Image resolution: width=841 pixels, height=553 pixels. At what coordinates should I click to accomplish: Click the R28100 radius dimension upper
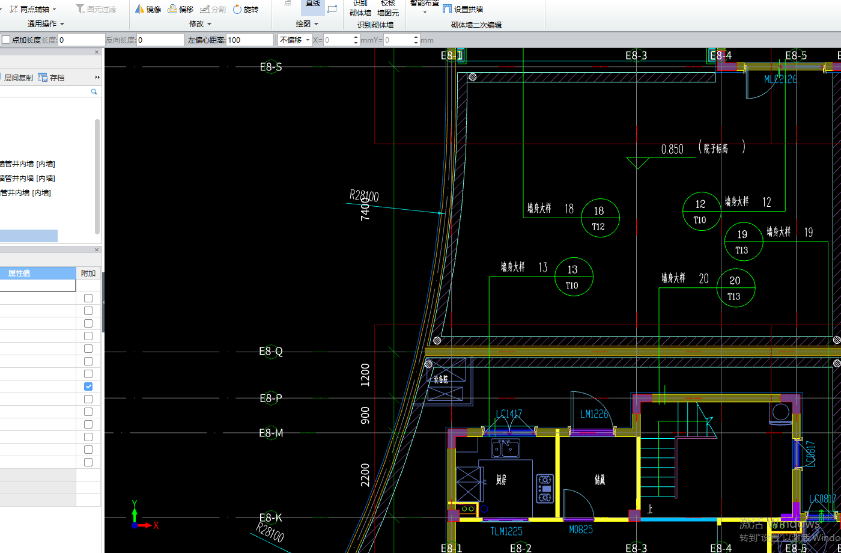click(364, 196)
